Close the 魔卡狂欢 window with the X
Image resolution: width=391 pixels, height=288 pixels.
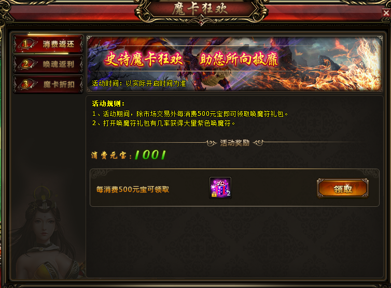pos(386,13)
